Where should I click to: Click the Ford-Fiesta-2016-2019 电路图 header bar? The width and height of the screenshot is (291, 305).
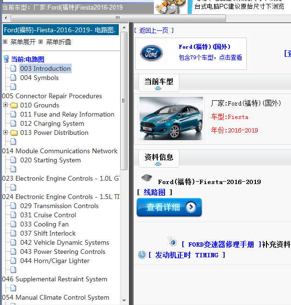pos(61,30)
